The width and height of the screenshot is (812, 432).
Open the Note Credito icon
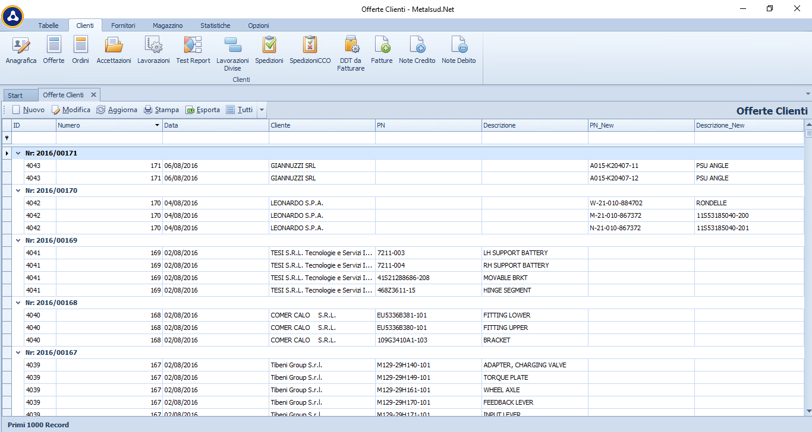point(417,50)
